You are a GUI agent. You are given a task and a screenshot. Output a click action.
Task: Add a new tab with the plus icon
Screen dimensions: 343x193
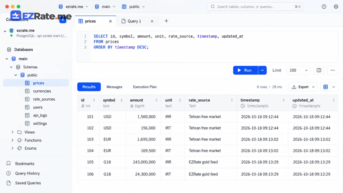[166, 21]
